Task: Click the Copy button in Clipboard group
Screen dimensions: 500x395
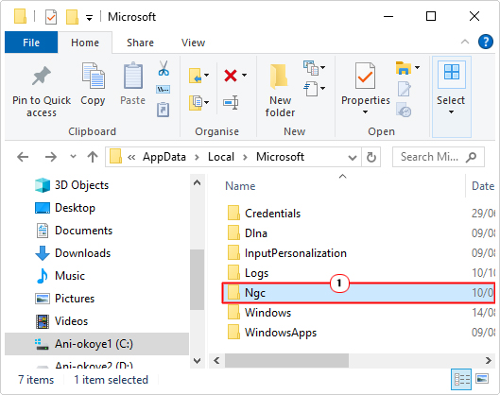Action: 93,84
